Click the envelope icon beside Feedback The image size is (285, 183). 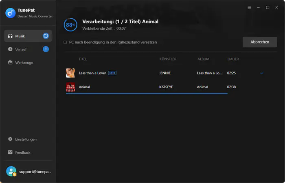(x=10, y=152)
